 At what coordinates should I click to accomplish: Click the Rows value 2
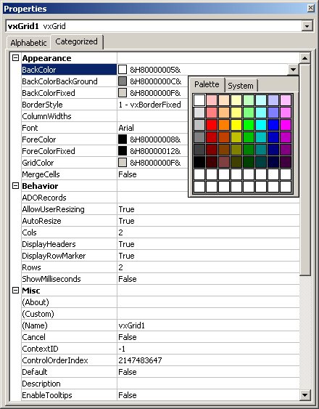click(120, 267)
